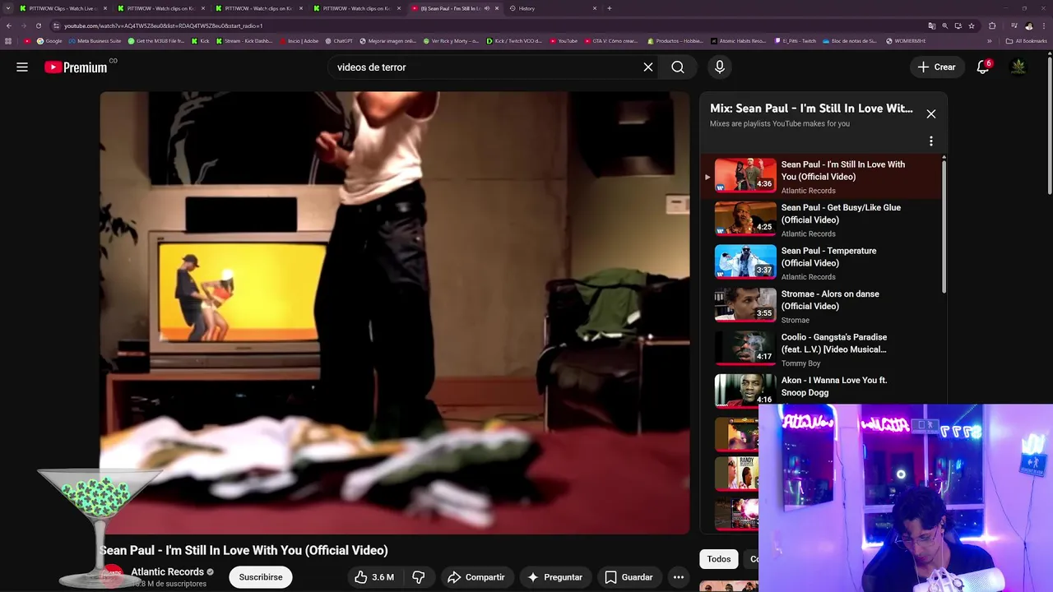The height and width of the screenshot is (592, 1053).
Task: Switch to the History browser tab
Action: click(553, 8)
